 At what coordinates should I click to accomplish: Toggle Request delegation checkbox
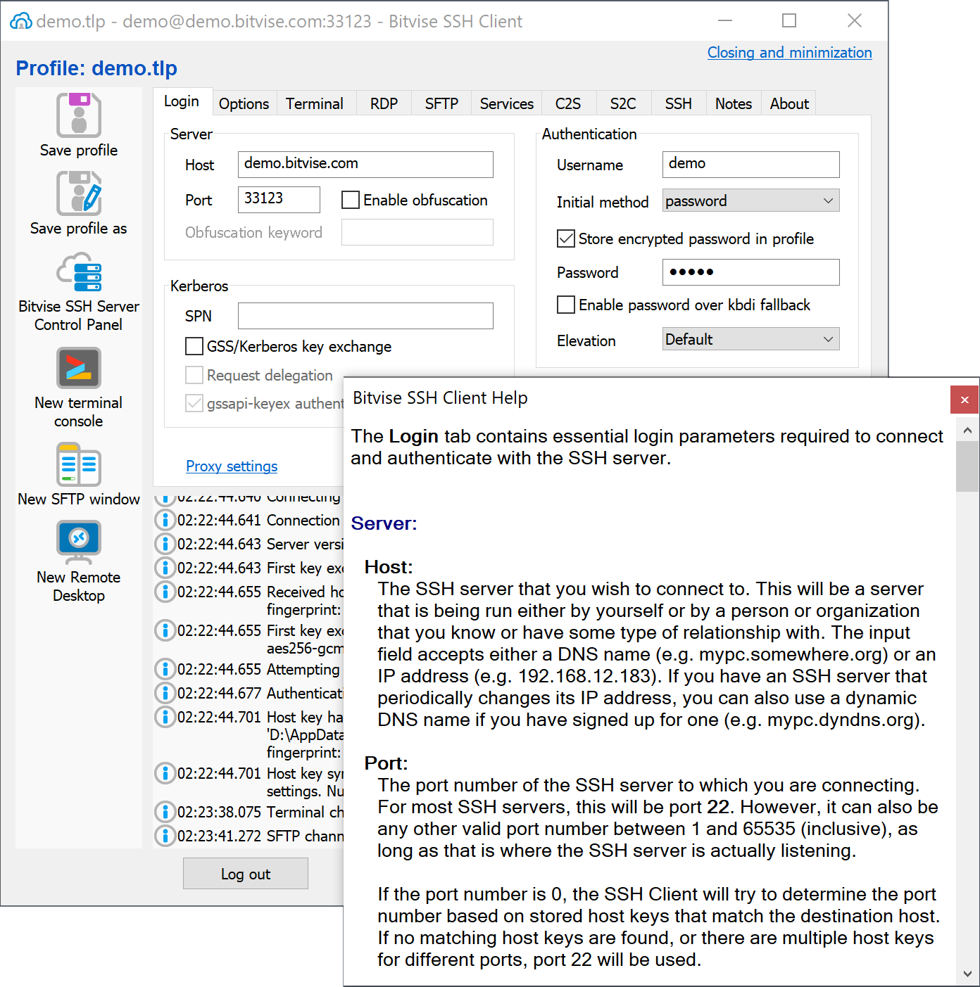(x=194, y=375)
